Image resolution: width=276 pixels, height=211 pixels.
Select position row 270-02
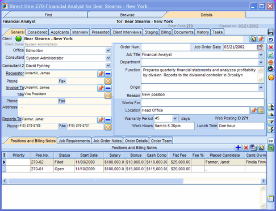pyautogui.click(x=135, y=162)
